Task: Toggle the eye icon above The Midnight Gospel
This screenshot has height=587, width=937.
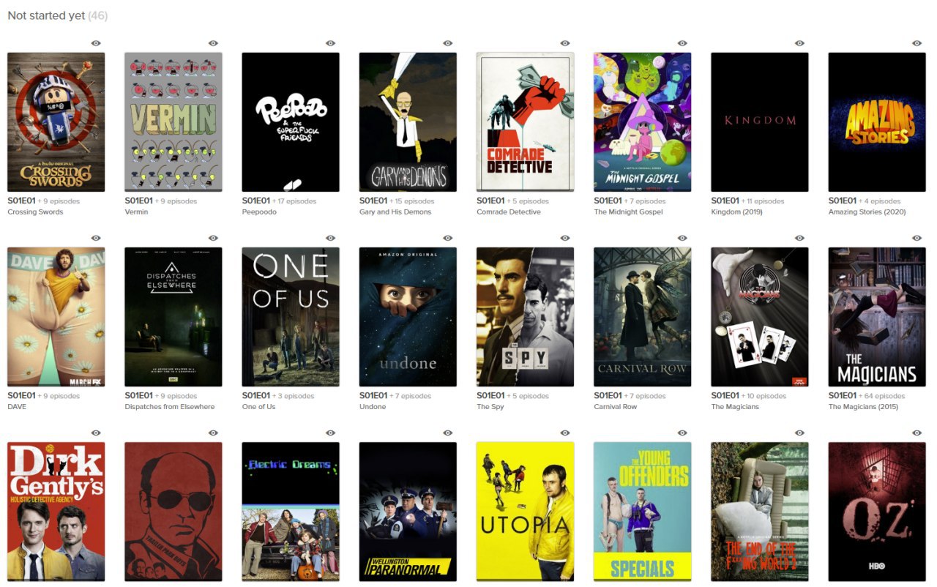Action: click(682, 43)
